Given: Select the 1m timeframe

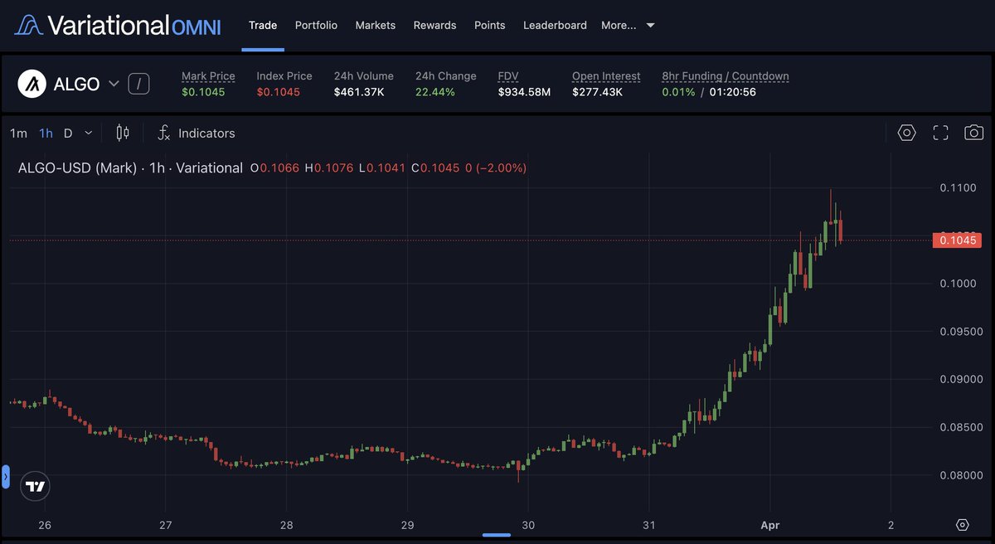Looking at the screenshot, I should (x=18, y=133).
